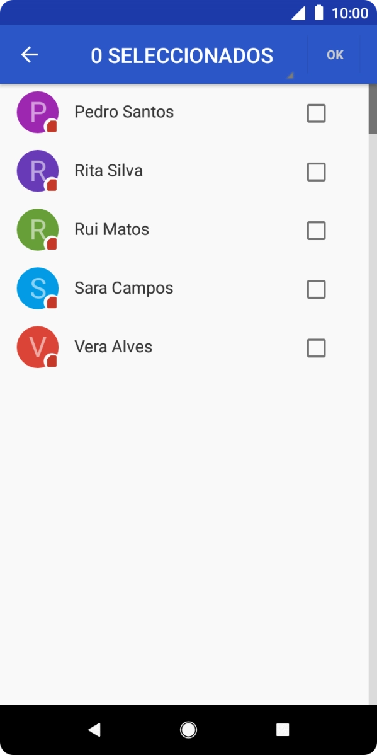
Task: Tap Sara Campos's blue avatar
Action: coord(36,288)
